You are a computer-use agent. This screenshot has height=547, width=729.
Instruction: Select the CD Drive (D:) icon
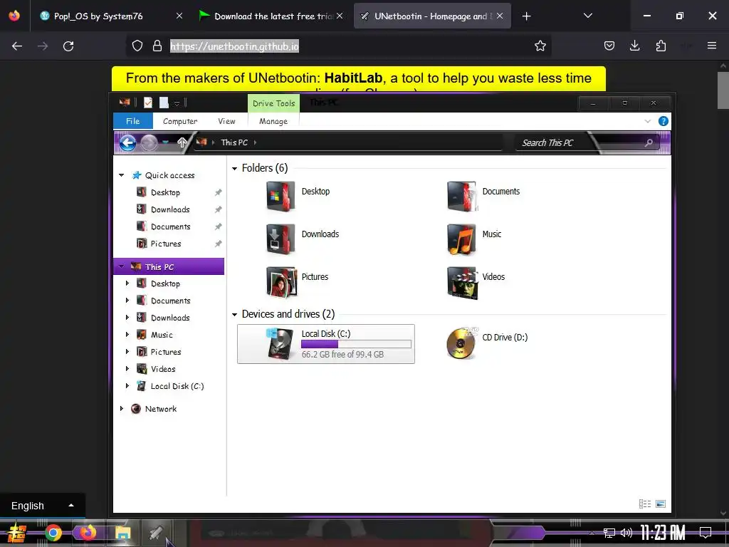pos(461,343)
